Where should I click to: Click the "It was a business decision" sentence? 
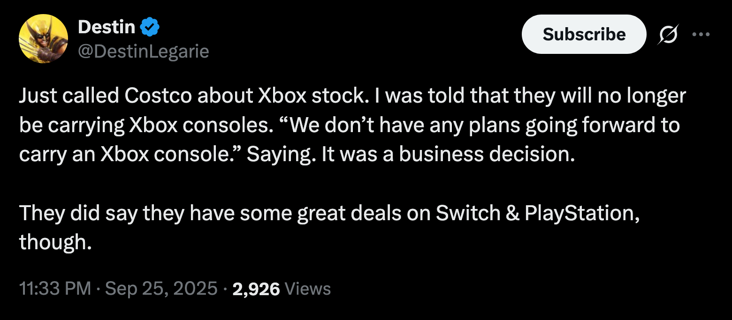point(448,155)
